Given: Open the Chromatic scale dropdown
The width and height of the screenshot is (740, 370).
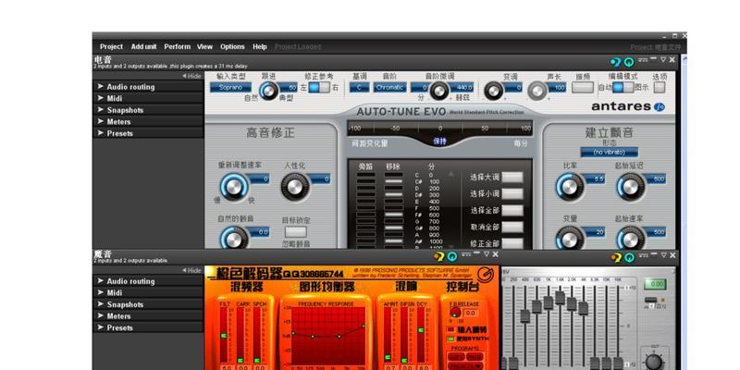Looking at the screenshot, I should [x=390, y=87].
